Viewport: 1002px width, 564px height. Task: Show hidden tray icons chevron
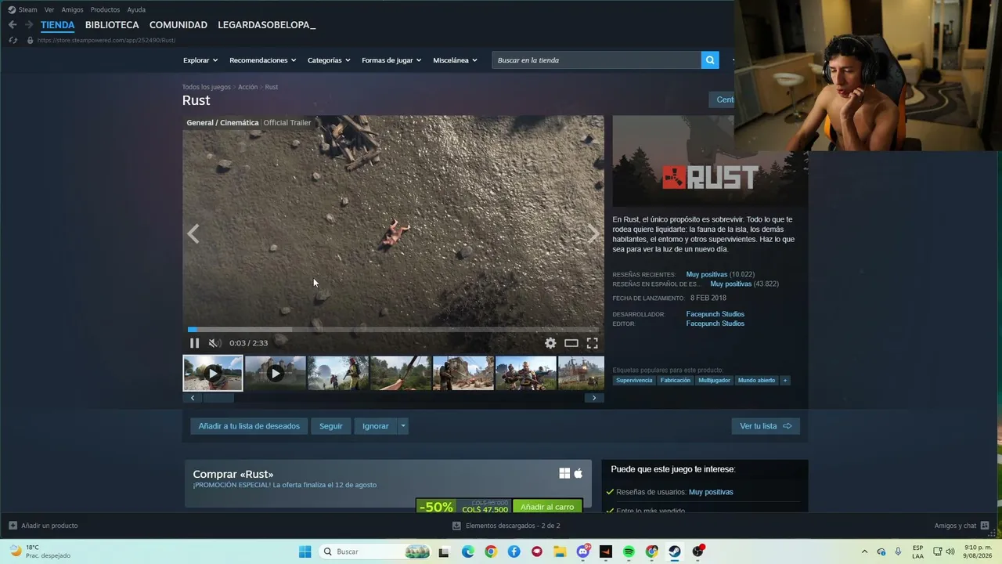[864, 551]
